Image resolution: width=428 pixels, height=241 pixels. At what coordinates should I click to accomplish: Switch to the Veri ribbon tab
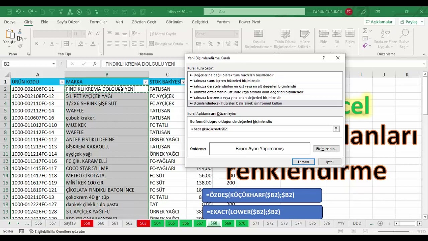[119, 22]
